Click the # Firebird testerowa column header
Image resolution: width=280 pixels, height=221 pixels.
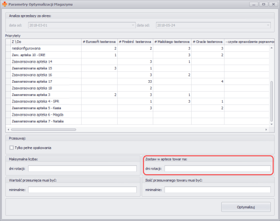[135, 41]
